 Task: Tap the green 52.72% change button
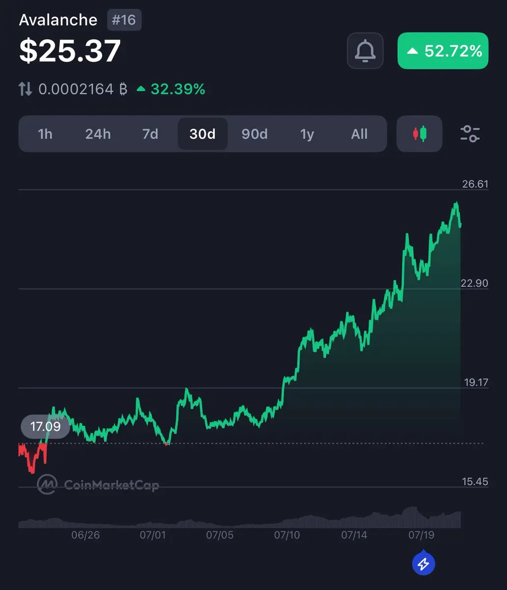click(443, 51)
